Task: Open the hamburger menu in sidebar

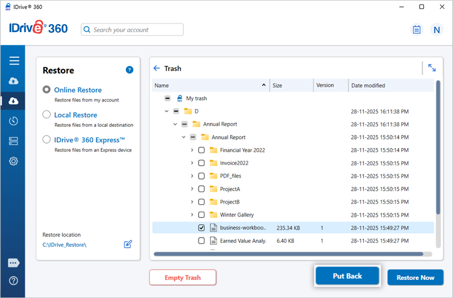Action: click(14, 61)
